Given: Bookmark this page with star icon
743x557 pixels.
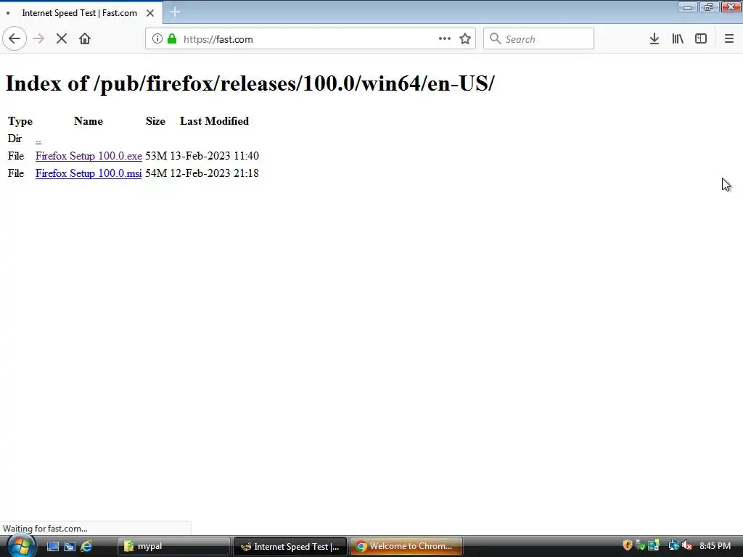Looking at the screenshot, I should [x=465, y=39].
